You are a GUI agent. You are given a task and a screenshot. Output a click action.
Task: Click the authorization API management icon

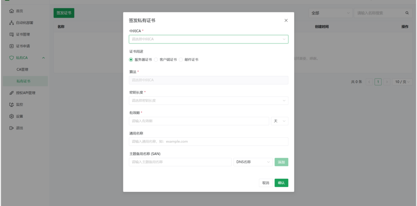click(11, 93)
